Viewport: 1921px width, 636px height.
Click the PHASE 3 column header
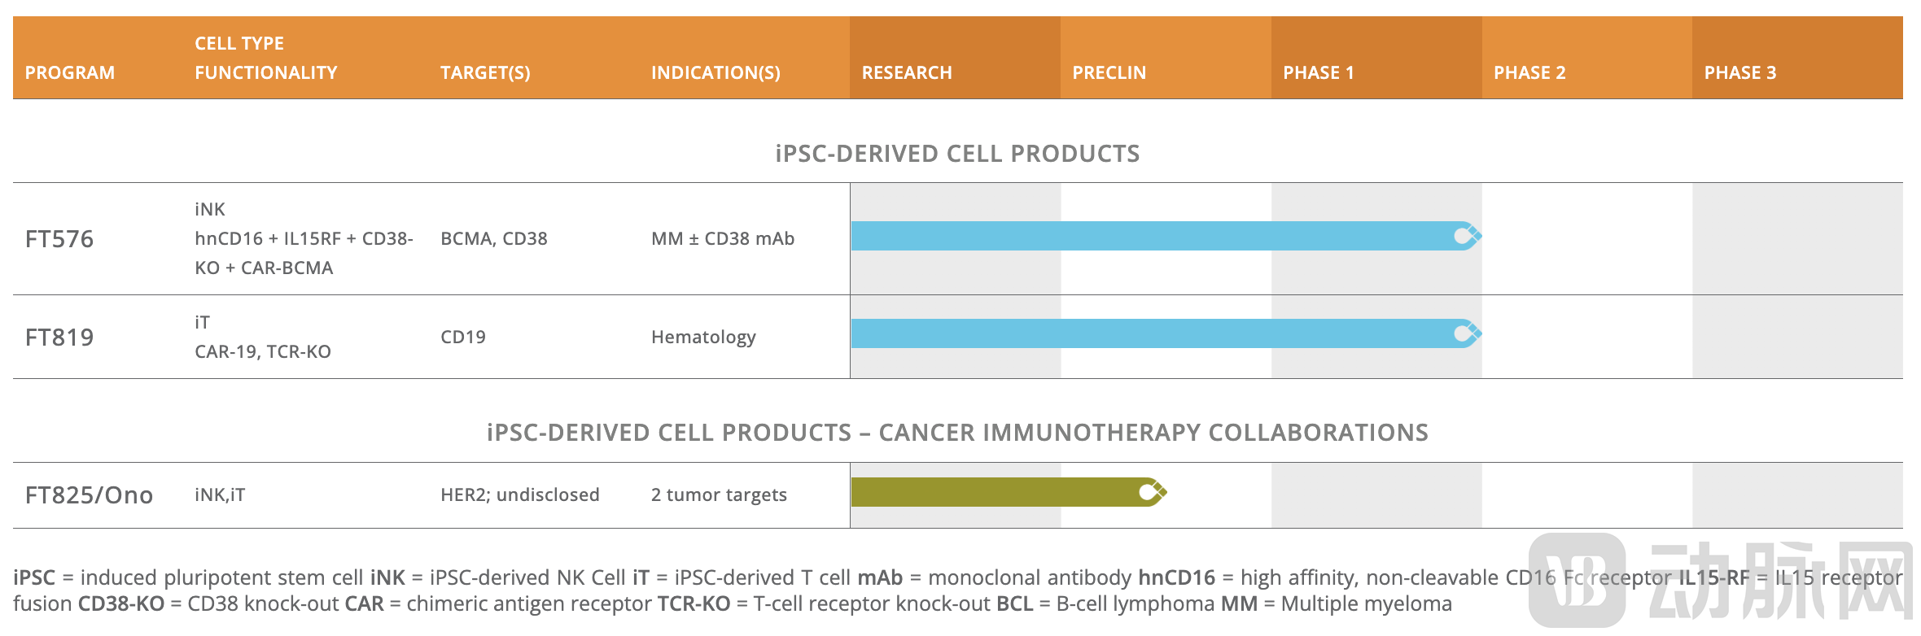coord(1740,72)
